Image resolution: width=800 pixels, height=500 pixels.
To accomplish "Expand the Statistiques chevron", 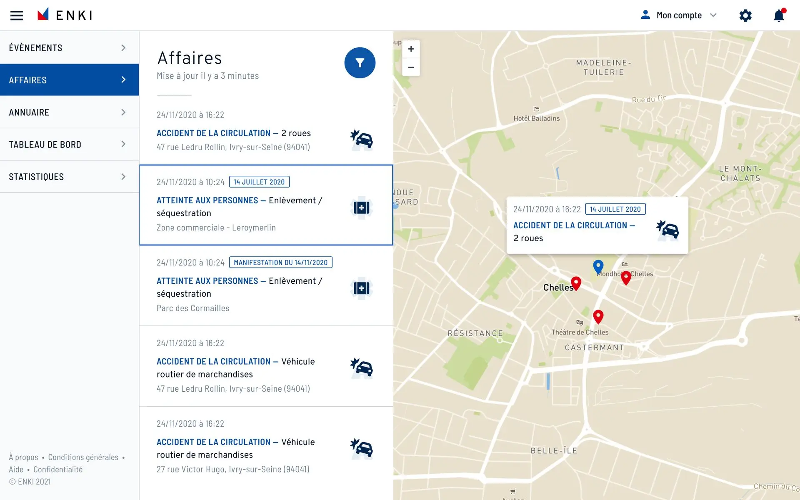I will coord(123,177).
